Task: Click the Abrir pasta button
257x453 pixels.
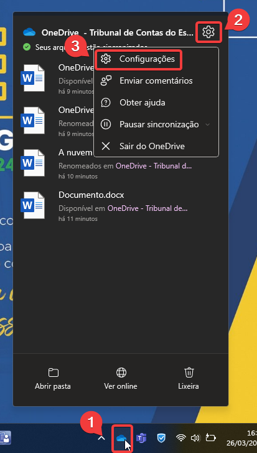Action: pos(53,379)
